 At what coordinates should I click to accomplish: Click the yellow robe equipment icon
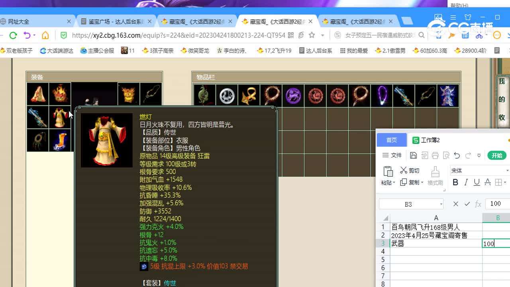[x=60, y=117]
